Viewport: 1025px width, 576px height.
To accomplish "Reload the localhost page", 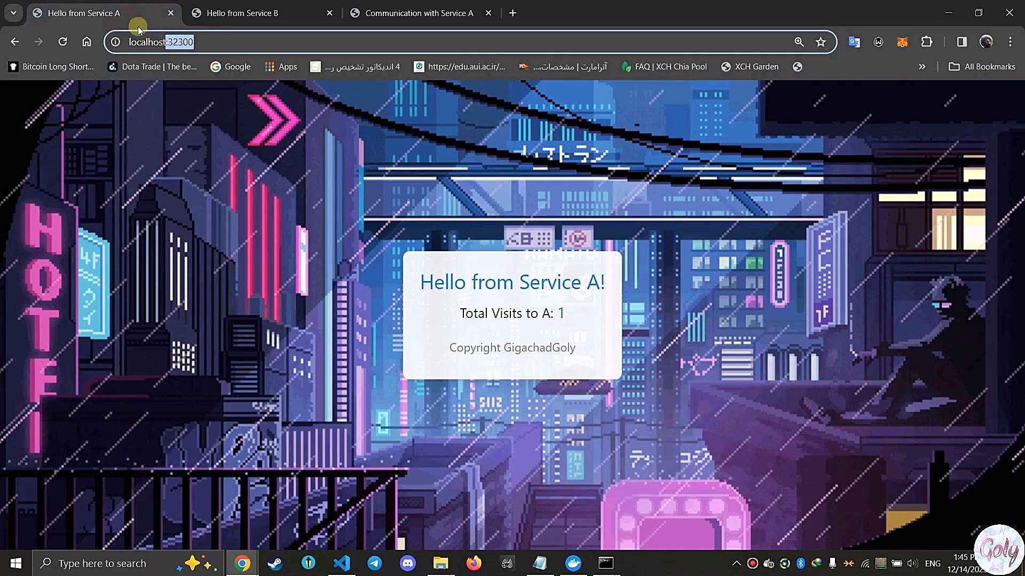I will pyautogui.click(x=62, y=42).
